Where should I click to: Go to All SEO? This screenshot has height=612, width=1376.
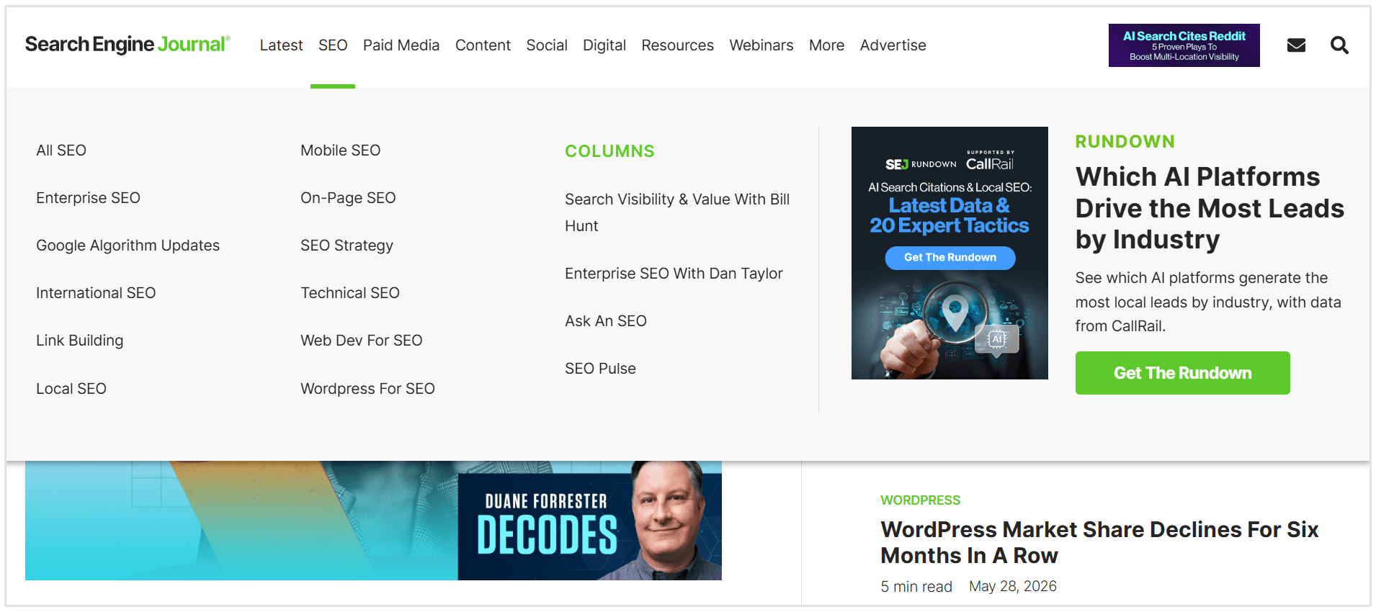(x=61, y=150)
